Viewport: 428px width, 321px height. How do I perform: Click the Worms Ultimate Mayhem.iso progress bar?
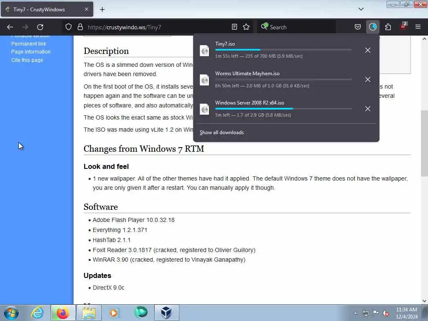pyautogui.click(x=283, y=79)
